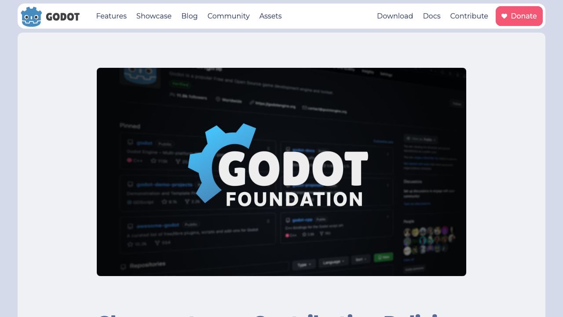Click the heart icon in Donate button

point(505,16)
